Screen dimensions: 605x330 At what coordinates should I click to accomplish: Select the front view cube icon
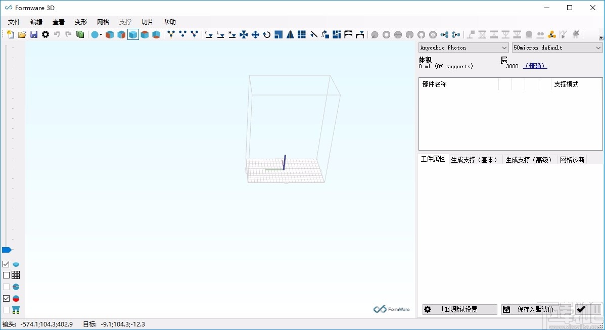[132, 34]
